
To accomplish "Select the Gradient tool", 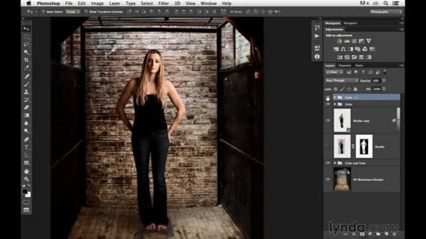I will tap(27, 116).
